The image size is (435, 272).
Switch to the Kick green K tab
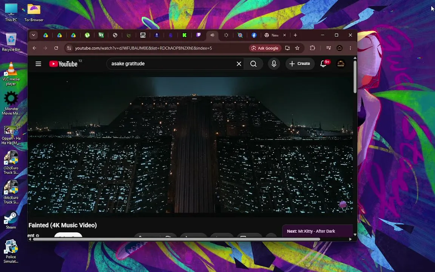click(x=185, y=35)
